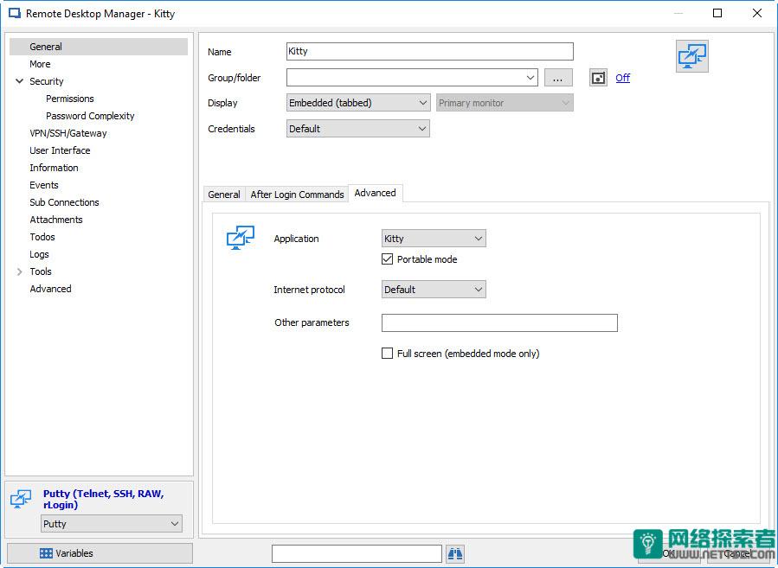The width and height of the screenshot is (778, 568).
Task: Open the Display dropdown Embedded (tabbed)
Action: click(x=357, y=103)
